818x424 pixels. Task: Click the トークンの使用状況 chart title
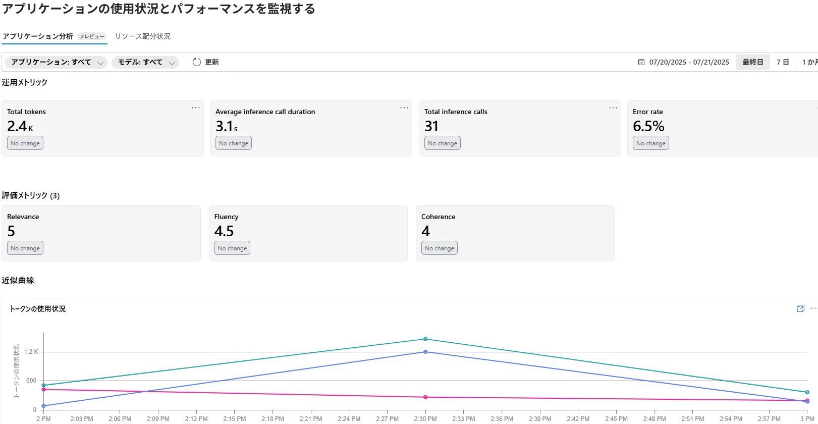38,309
